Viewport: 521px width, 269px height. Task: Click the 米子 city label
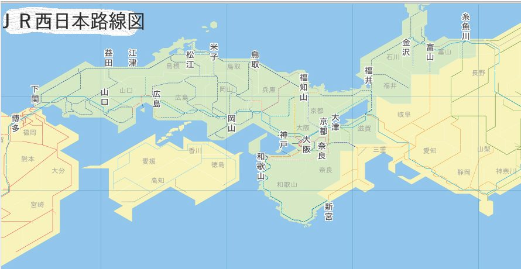point(214,52)
